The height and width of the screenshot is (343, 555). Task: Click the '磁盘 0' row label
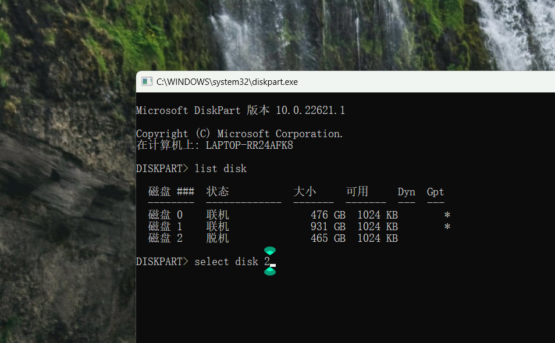pyautogui.click(x=165, y=215)
